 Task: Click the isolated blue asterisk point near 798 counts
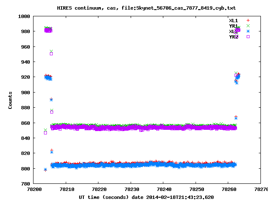[x=45, y=170]
